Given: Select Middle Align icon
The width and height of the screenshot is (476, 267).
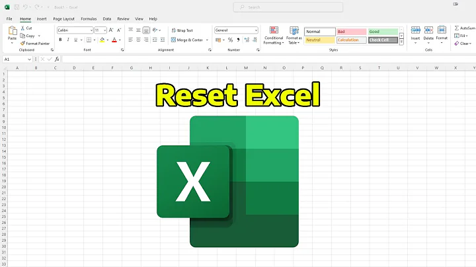Looking at the screenshot, I should pyautogui.click(x=138, y=30).
